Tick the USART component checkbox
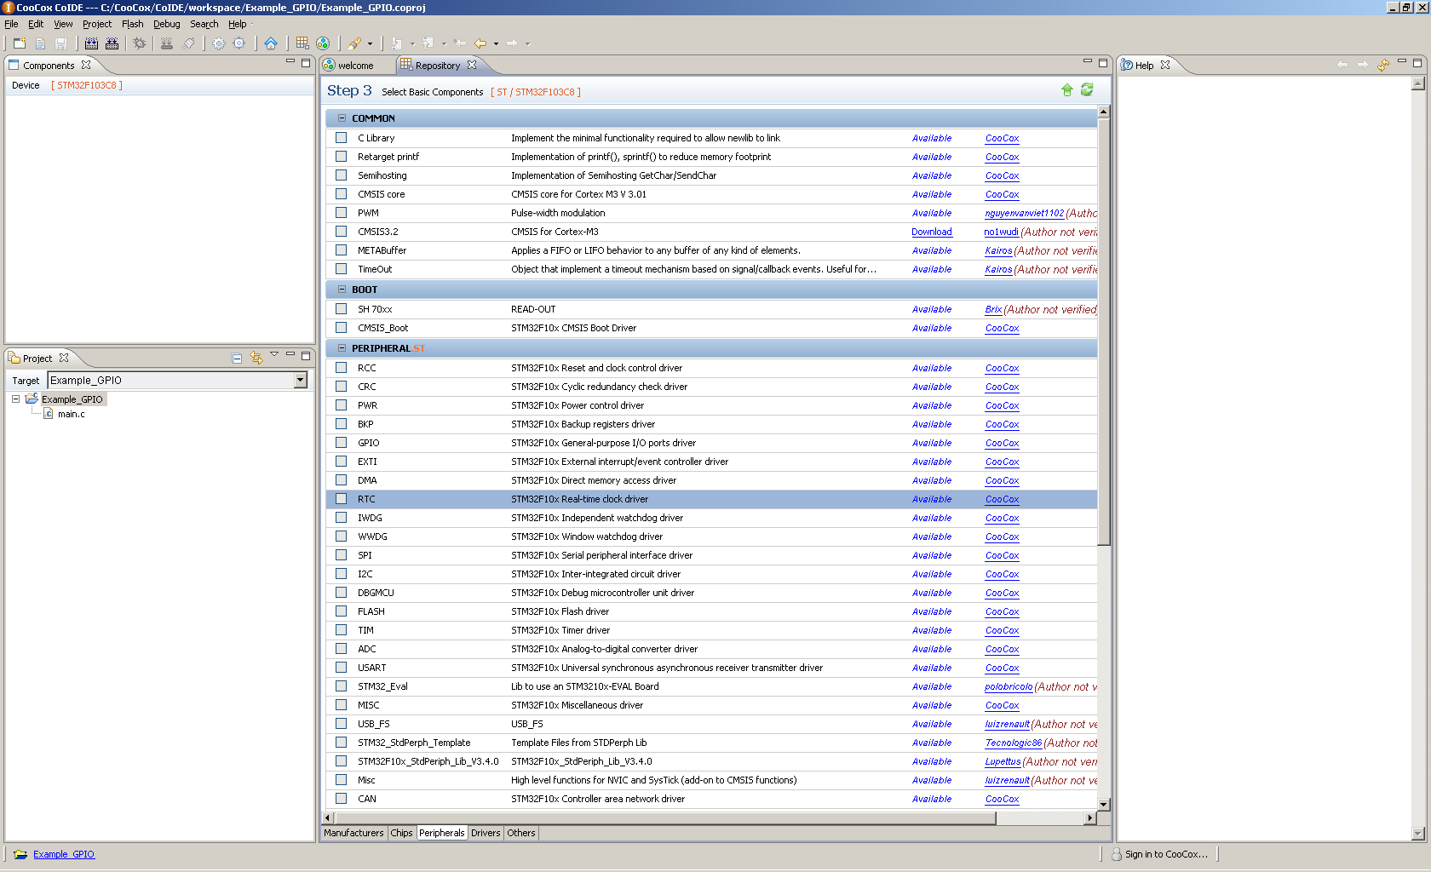This screenshot has height=872, width=1431. pyautogui.click(x=342, y=668)
